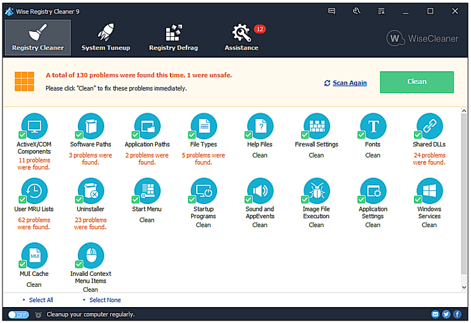Click the Select All link
The width and height of the screenshot is (471, 323).
(41, 300)
